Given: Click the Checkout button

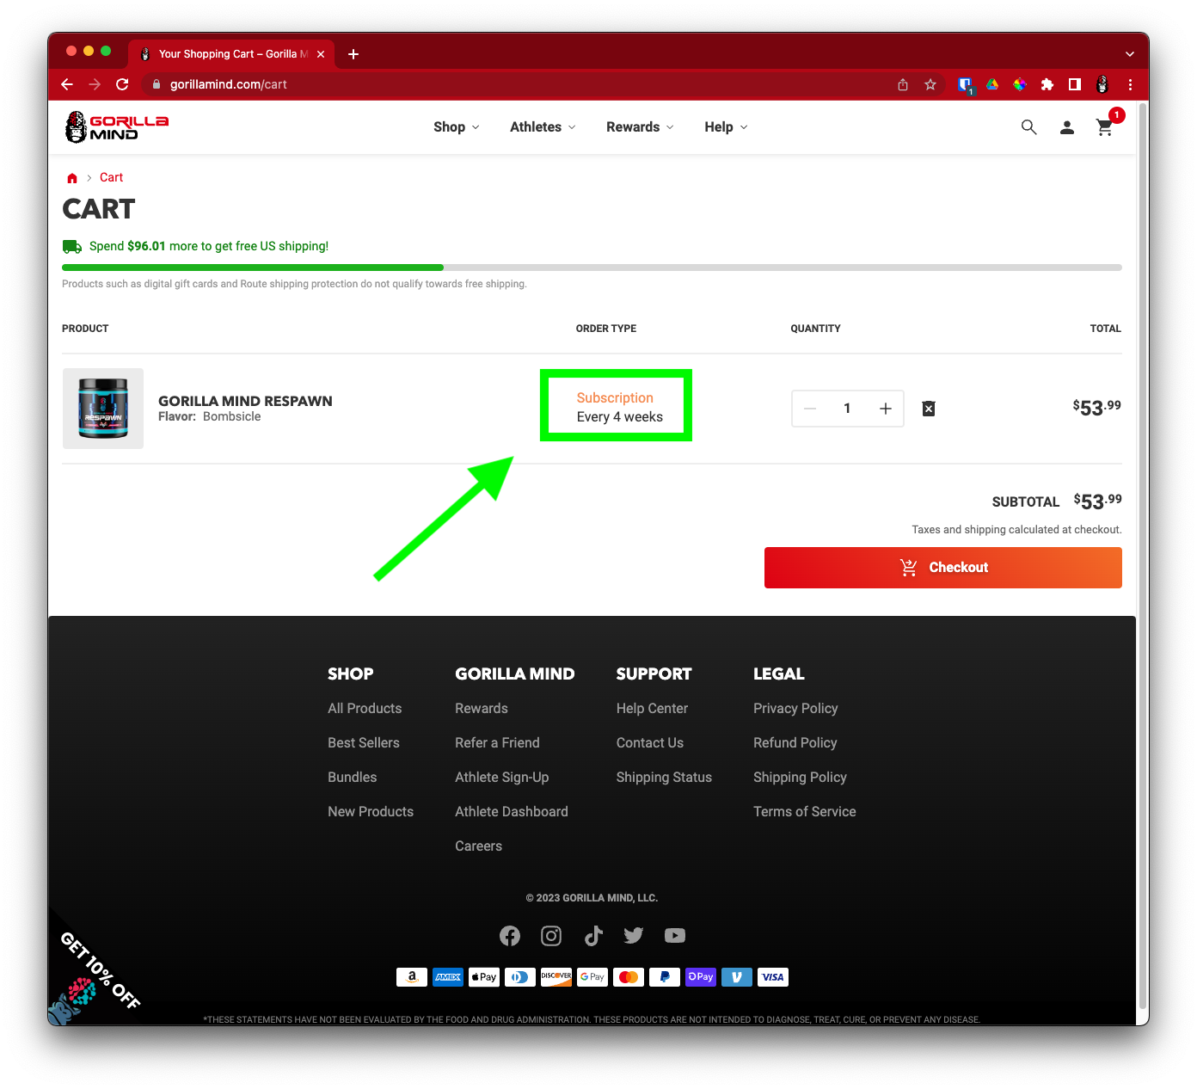Looking at the screenshot, I should 942,568.
